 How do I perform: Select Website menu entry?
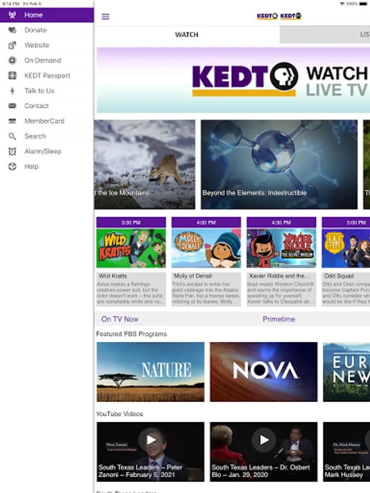[47, 45]
